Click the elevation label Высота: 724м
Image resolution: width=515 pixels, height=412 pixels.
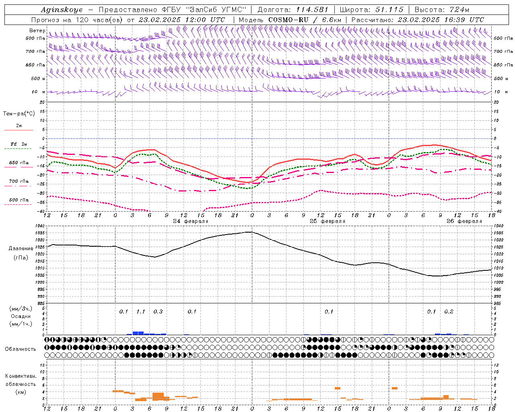(442, 10)
